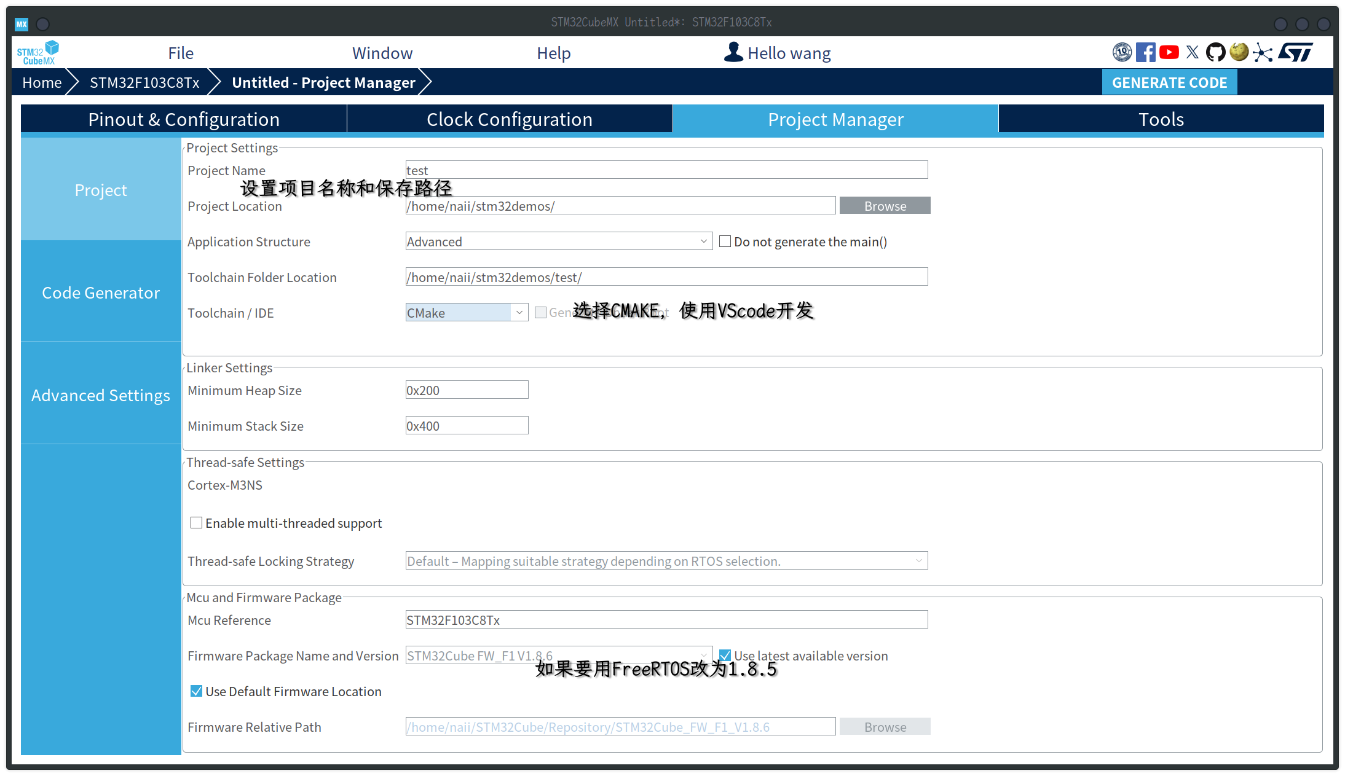Toggle Generate Under Root checkbox beside CMake

[x=540, y=313]
